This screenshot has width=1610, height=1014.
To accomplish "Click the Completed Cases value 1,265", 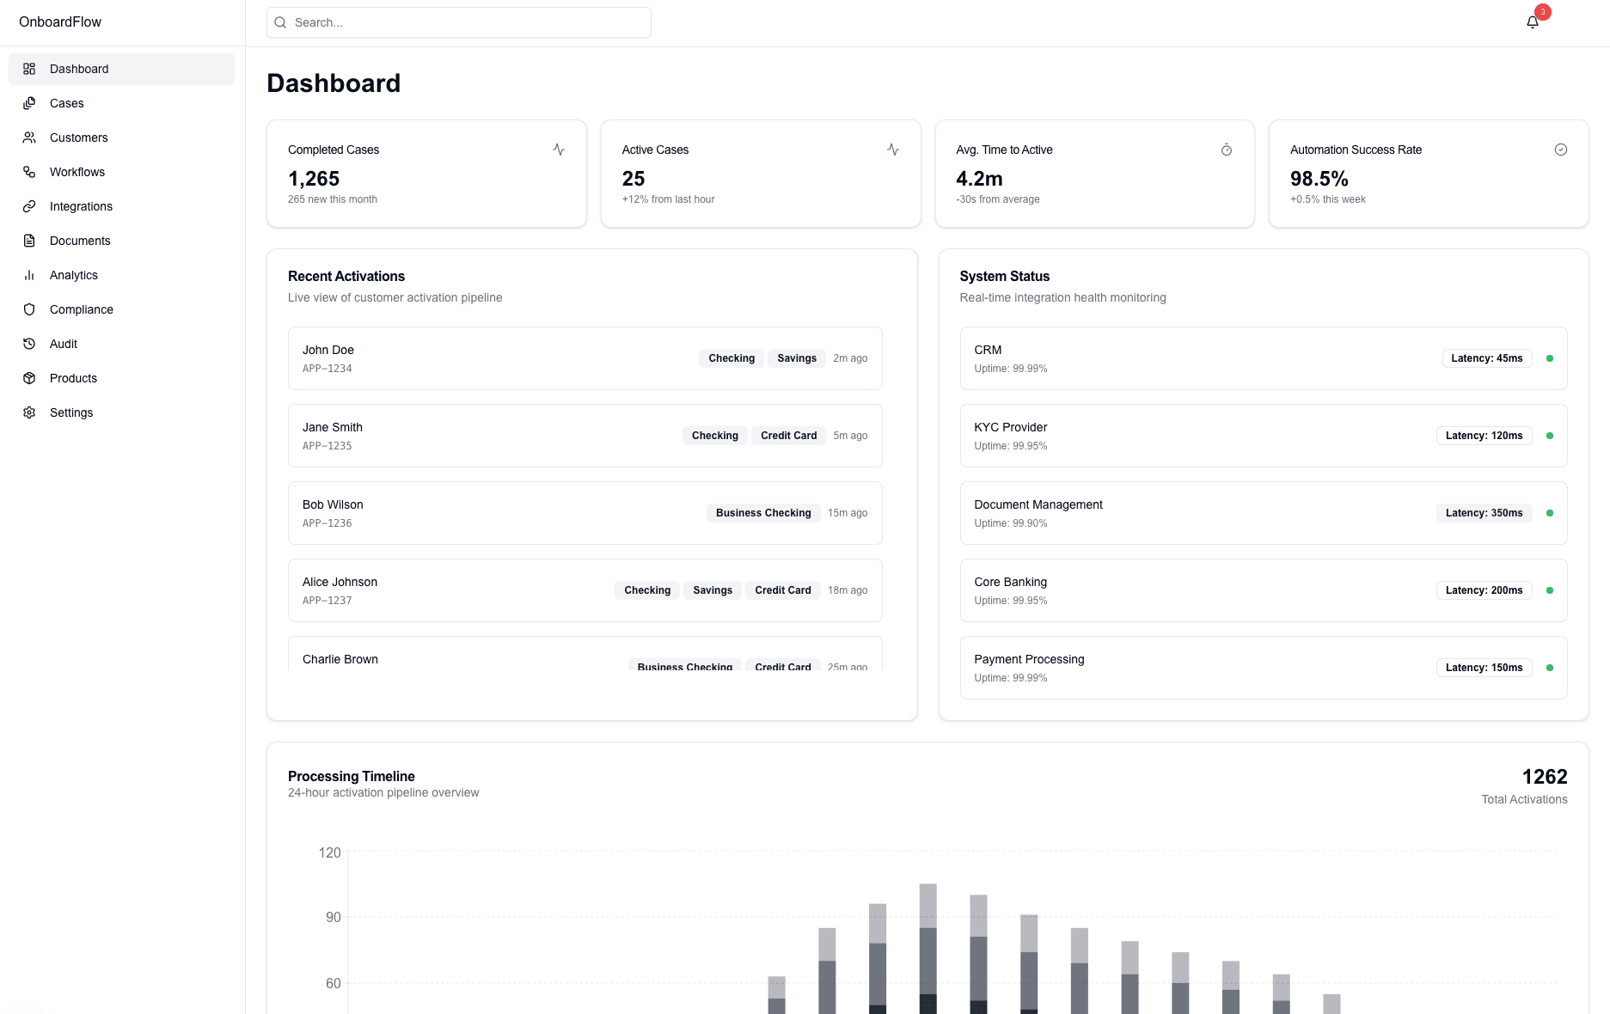I will click(314, 179).
